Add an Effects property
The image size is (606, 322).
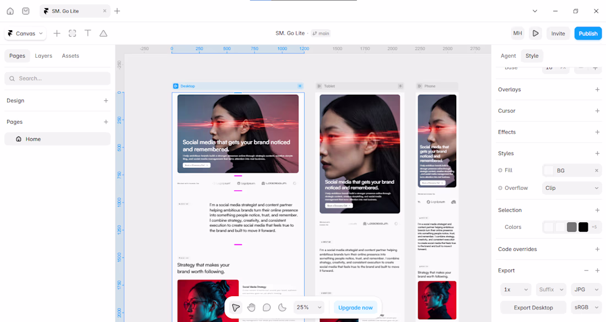tap(597, 132)
